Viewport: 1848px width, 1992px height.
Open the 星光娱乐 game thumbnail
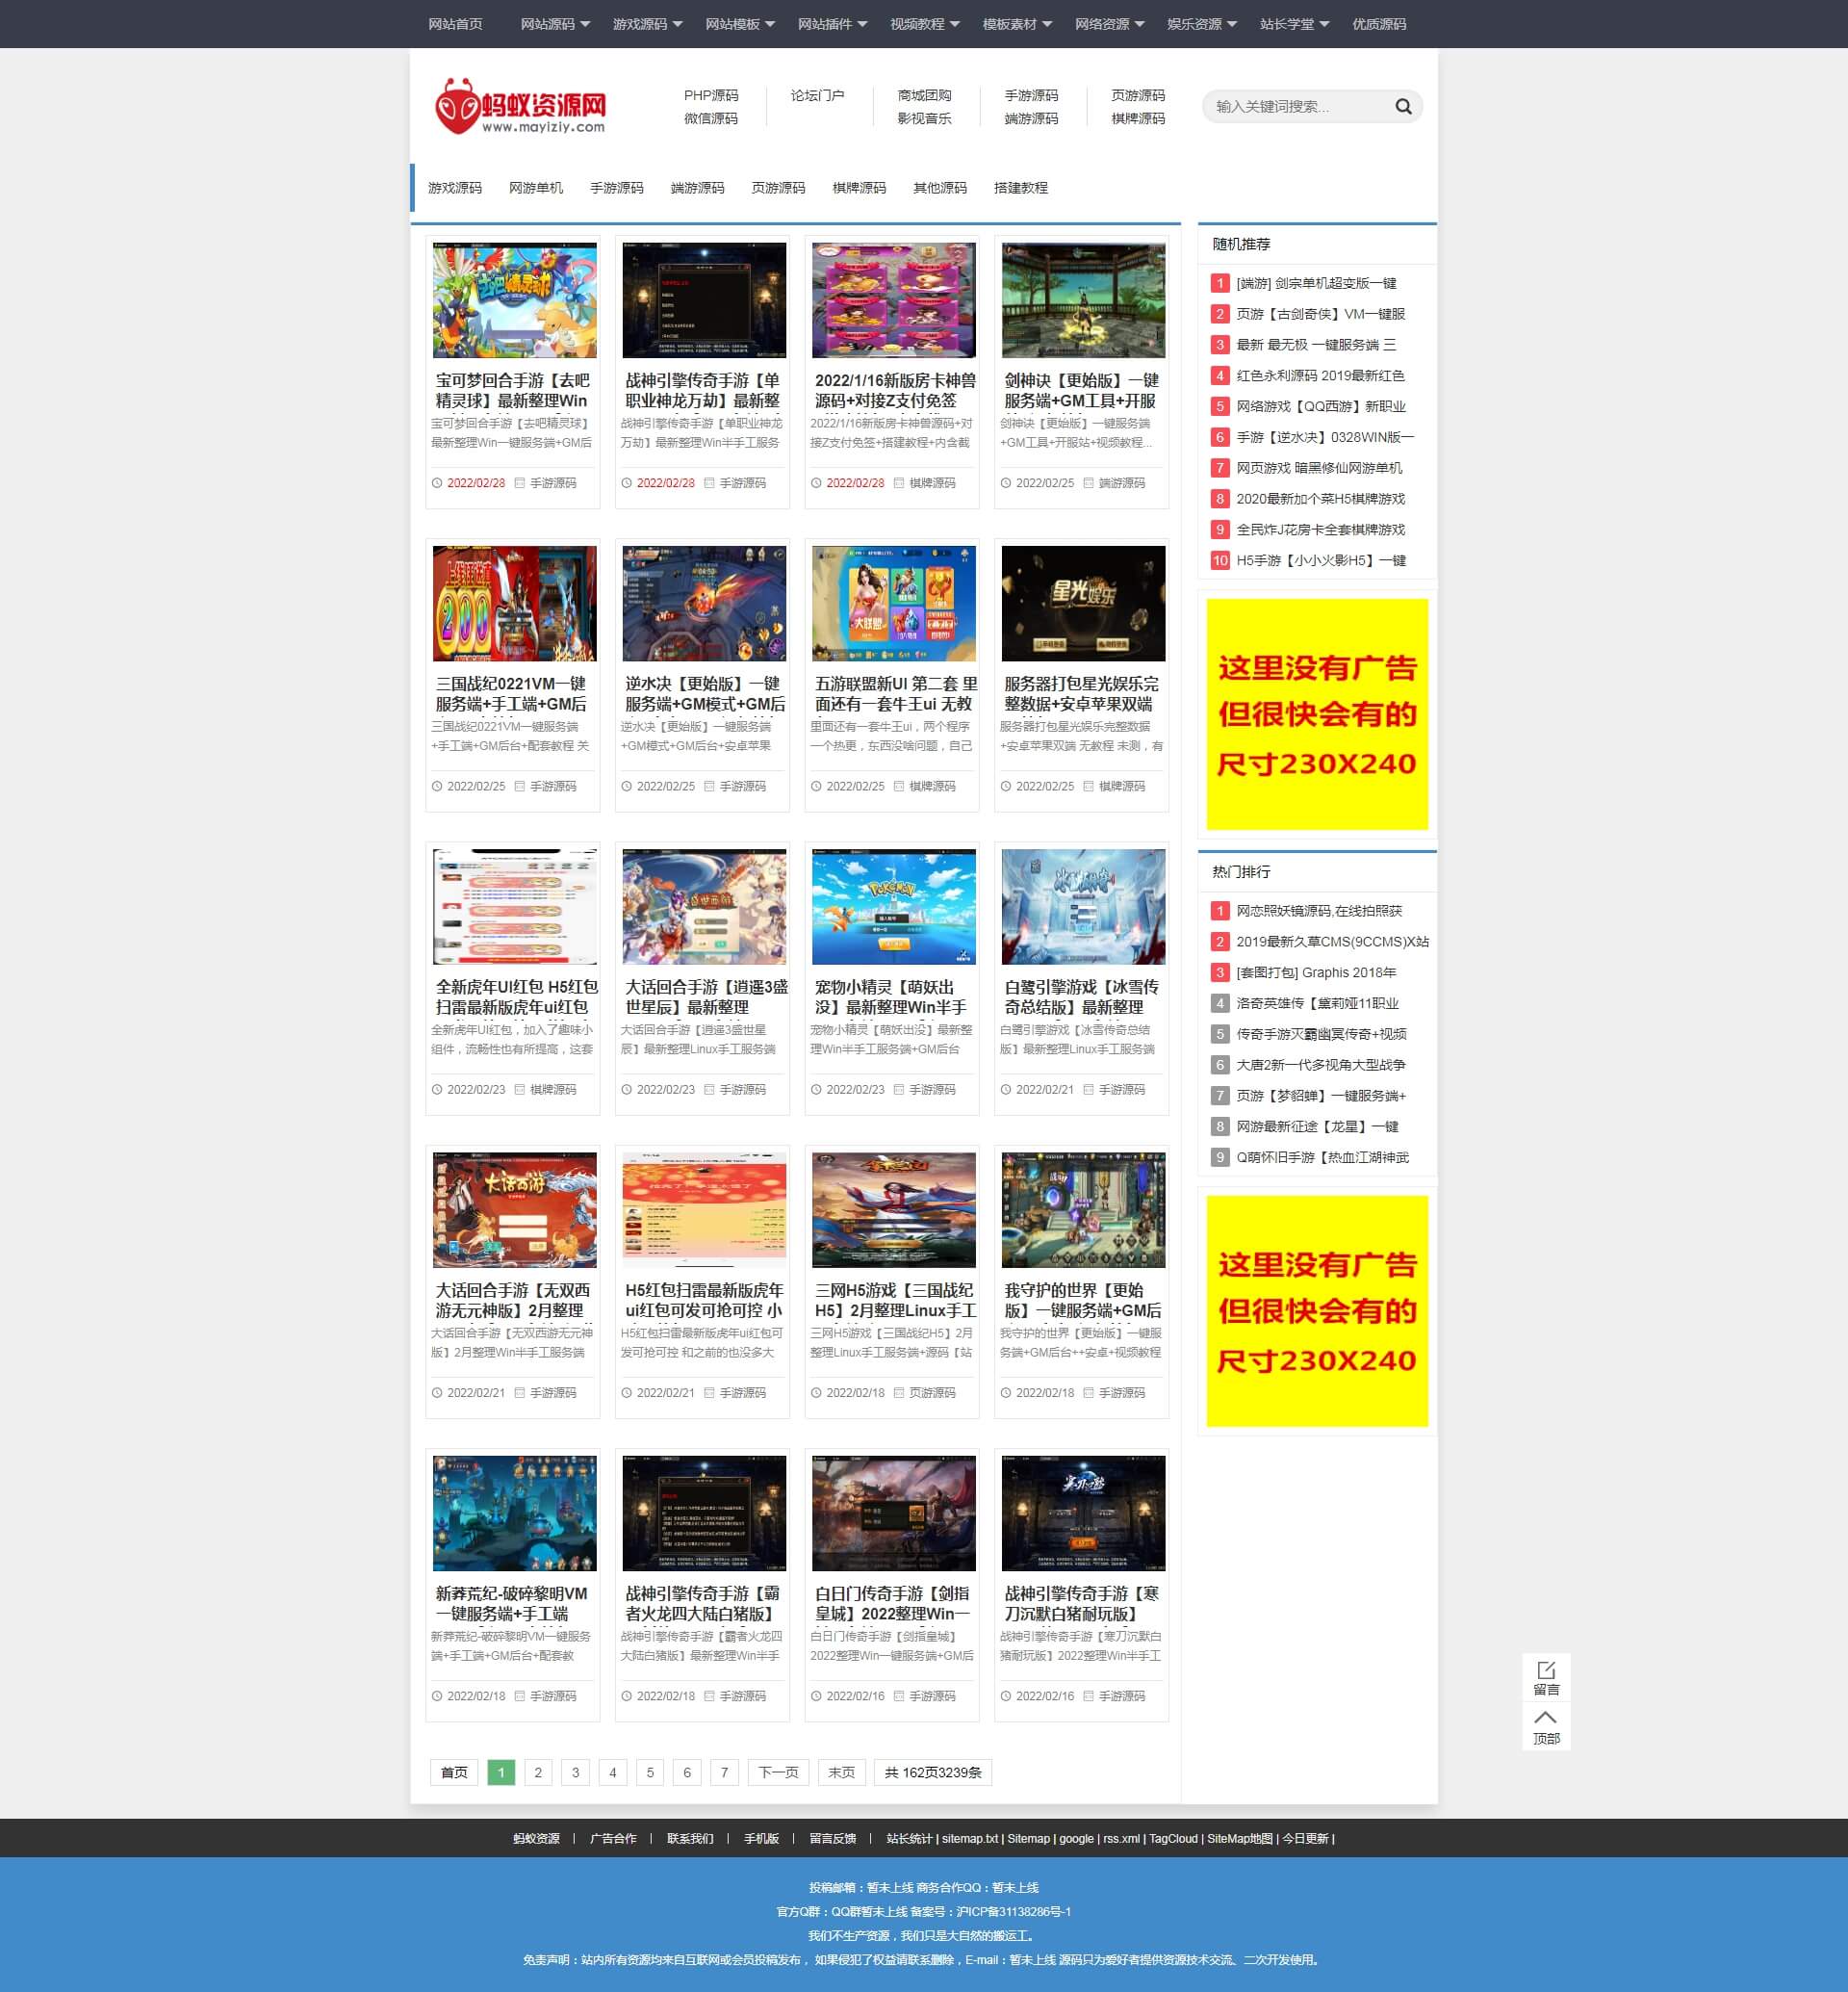pos(1083,604)
